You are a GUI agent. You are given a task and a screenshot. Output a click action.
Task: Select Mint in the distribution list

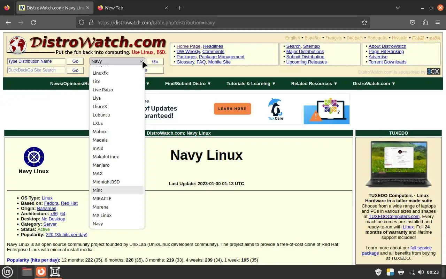coord(117,190)
